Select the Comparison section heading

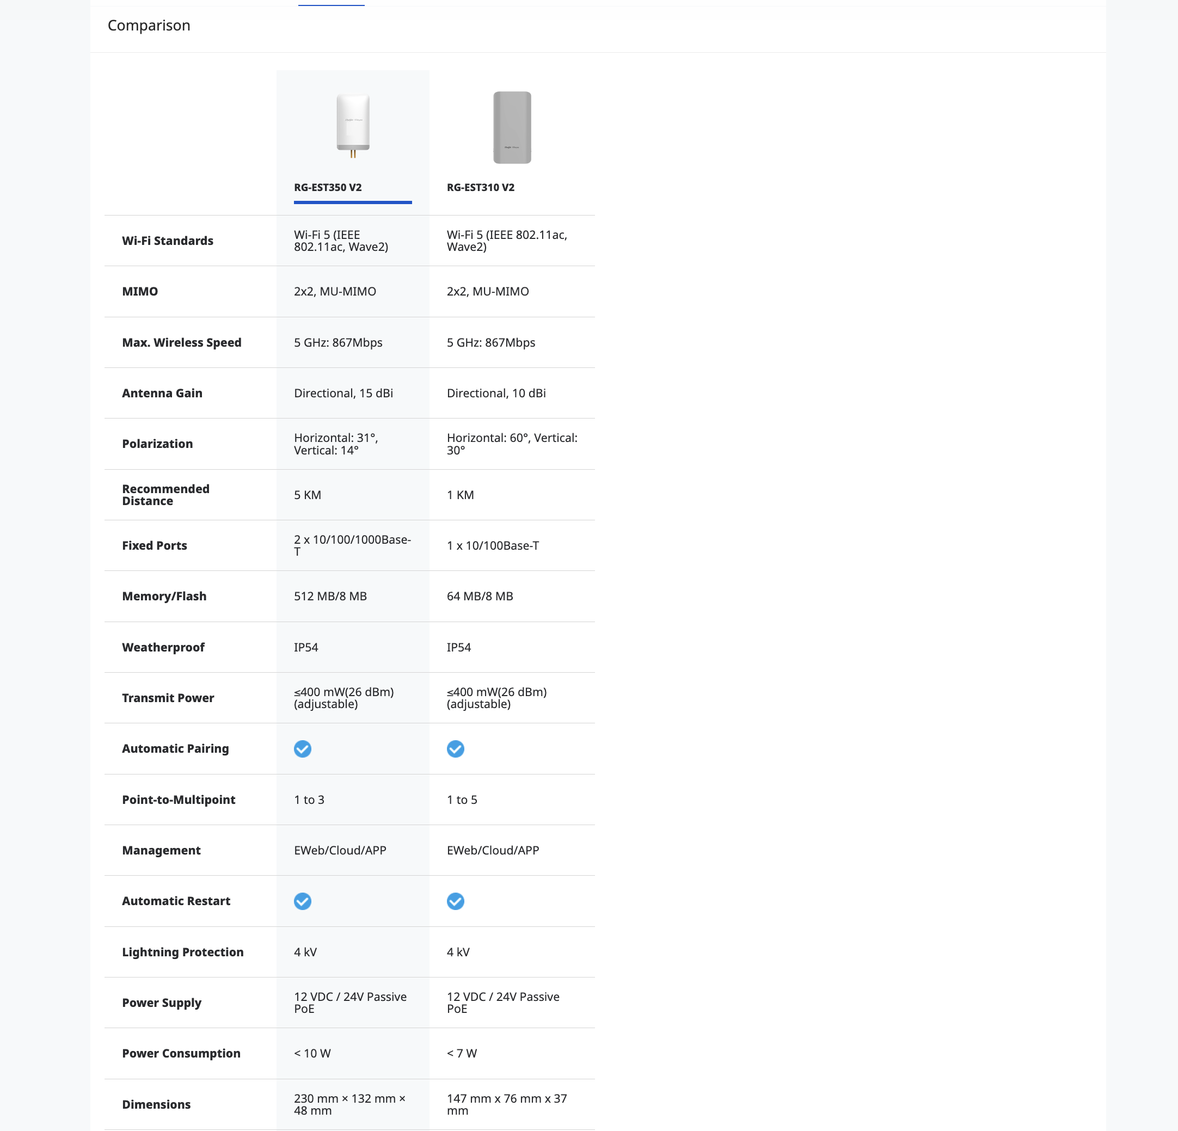(149, 25)
